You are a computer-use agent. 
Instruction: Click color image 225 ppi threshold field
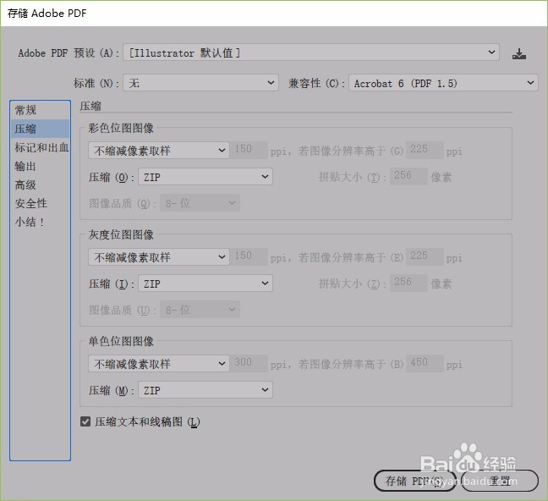coord(425,150)
